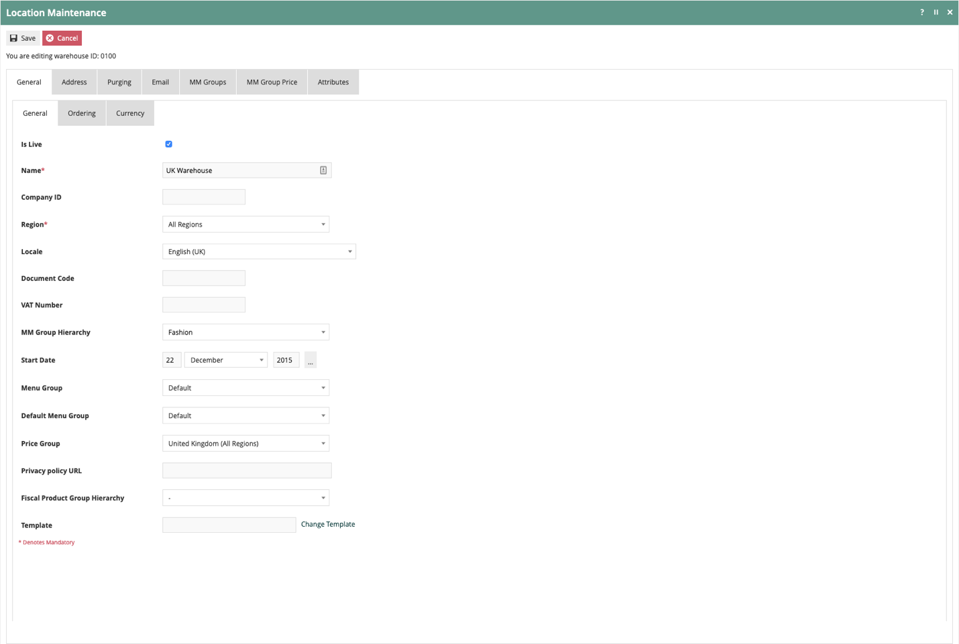The width and height of the screenshot is (959, 644).
Task: Click the red Cancel button
Action: click(x=62, y=38)
